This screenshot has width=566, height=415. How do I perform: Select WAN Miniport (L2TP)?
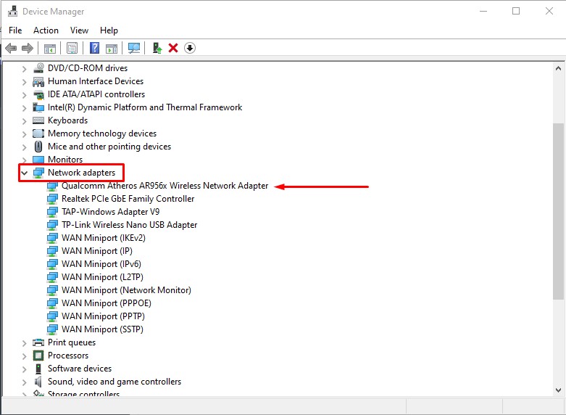pyautogui.click(x=102, y=277)
